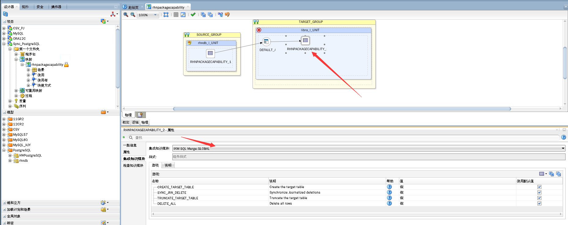Expand the HWPostgreSQL model node
The height and width of the screenshot is (225, 568).
pos(10,155)
